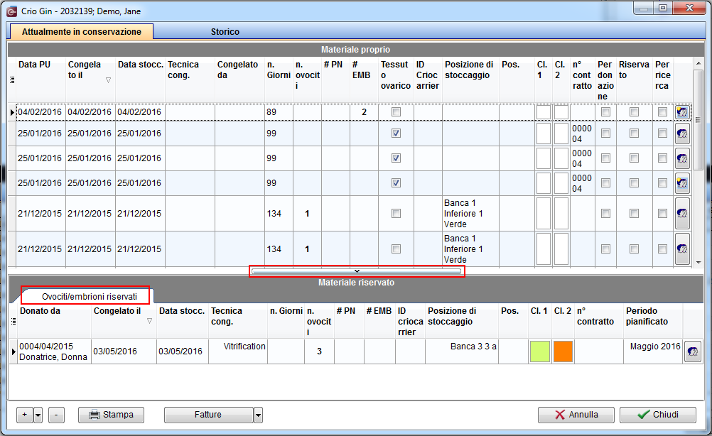Click Donato da column header
The height and width of the screenshot is (436, 712).
click(x=55, y=321)
